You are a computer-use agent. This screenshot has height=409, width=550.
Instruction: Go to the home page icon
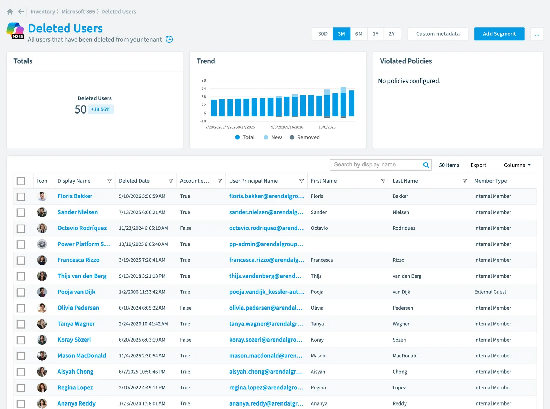click(x=10, y=12)
